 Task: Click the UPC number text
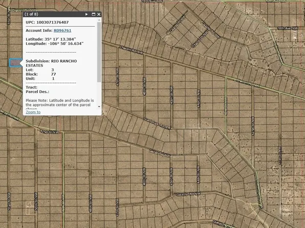(53, 22)
